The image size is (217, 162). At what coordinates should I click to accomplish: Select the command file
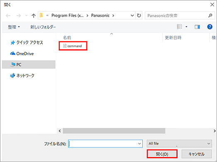(73, 46)
